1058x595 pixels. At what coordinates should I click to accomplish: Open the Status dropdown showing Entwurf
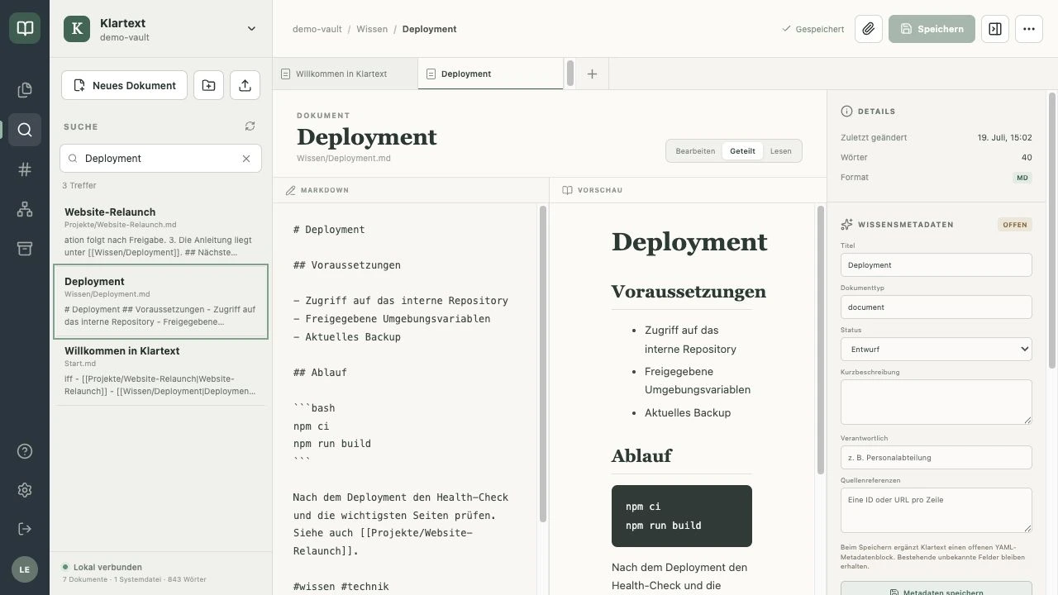pyautogui.click(x=936, y=349)
